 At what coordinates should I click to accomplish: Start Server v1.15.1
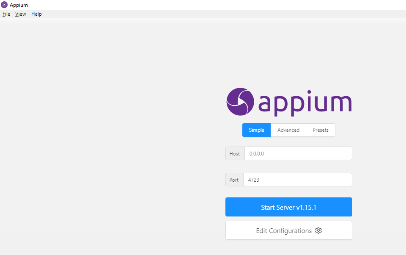click(x=289, y=207)
